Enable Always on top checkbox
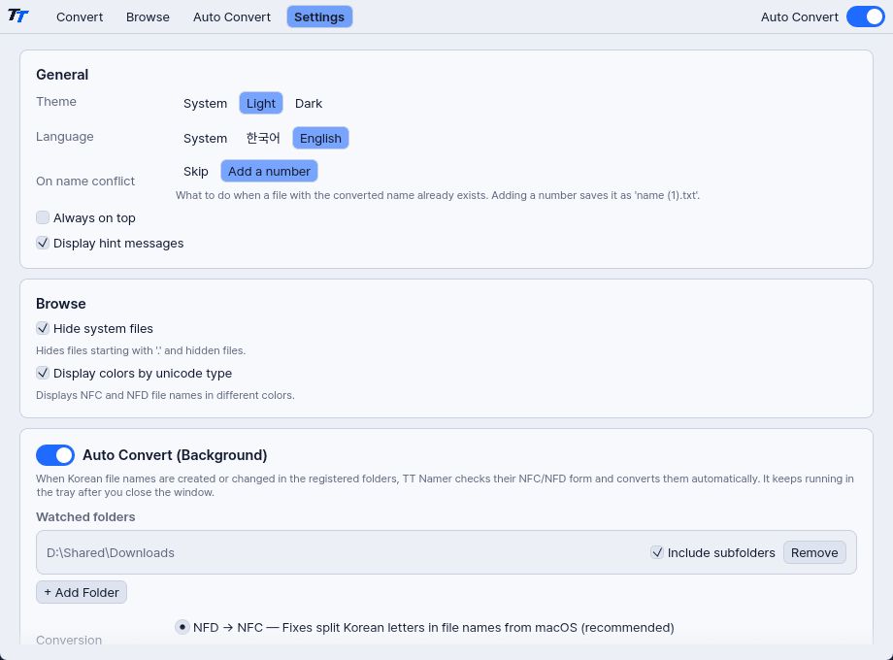The width and height of the screenshot is (893, 660). [43, 217]
